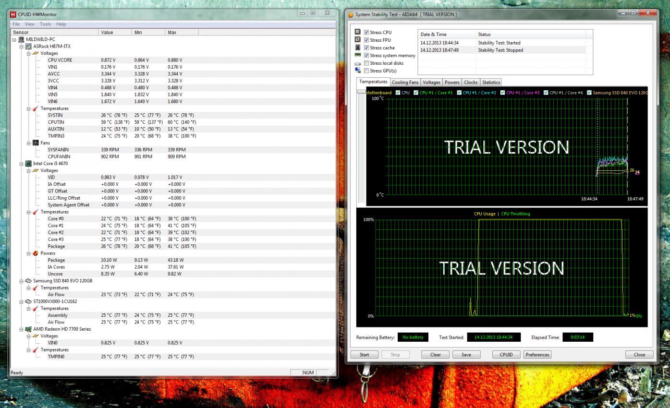
Task: Collapse the AMD Radeon HD 7700 Series node
Action: tap(21, 329)
